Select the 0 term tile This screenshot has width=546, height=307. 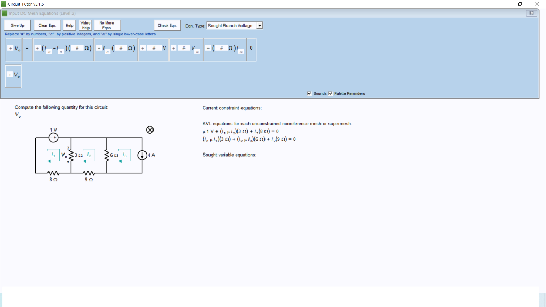[251, 49]
